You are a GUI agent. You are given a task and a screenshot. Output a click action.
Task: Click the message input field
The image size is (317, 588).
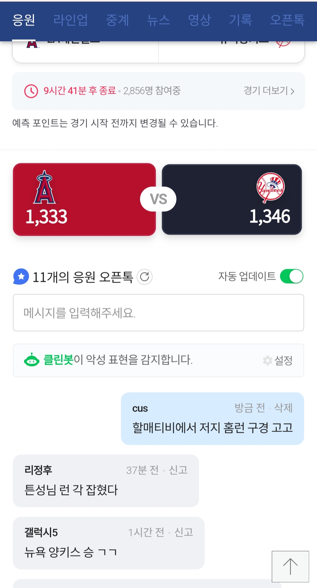[158, 313]
